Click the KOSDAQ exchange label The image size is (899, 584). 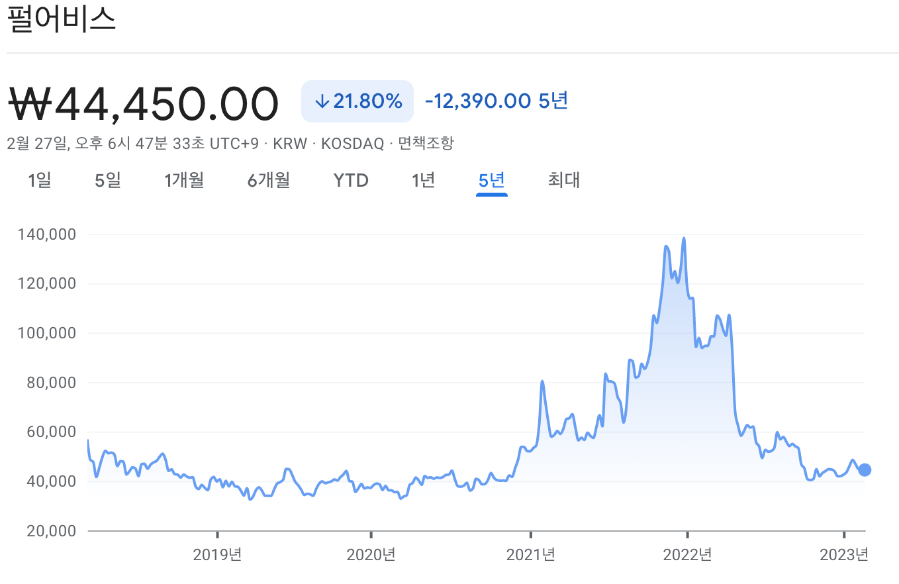click(x=352, y=144)
